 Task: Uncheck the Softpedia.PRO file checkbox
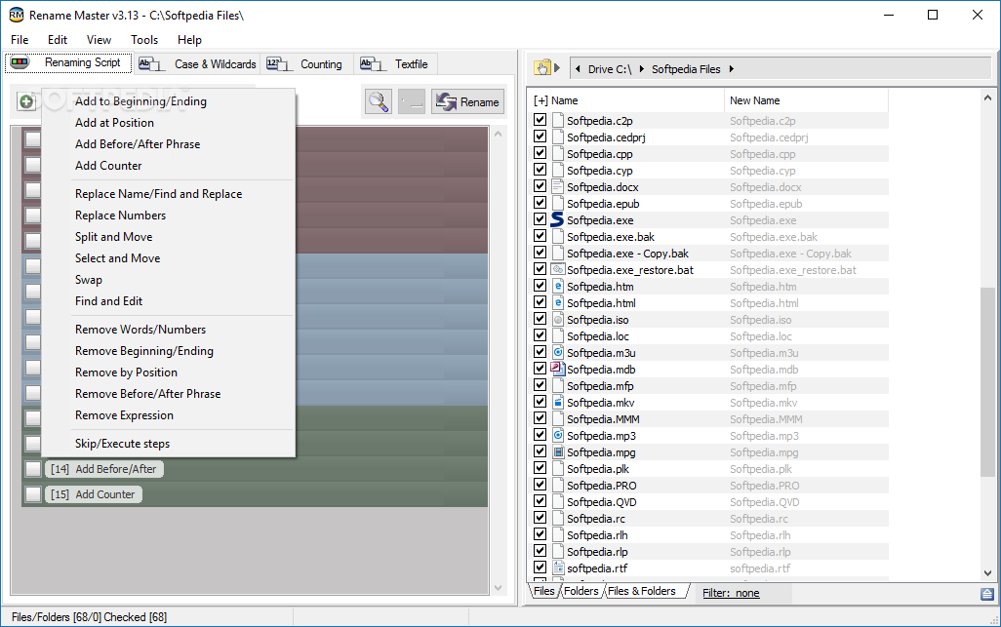click(x=541, y=485)
